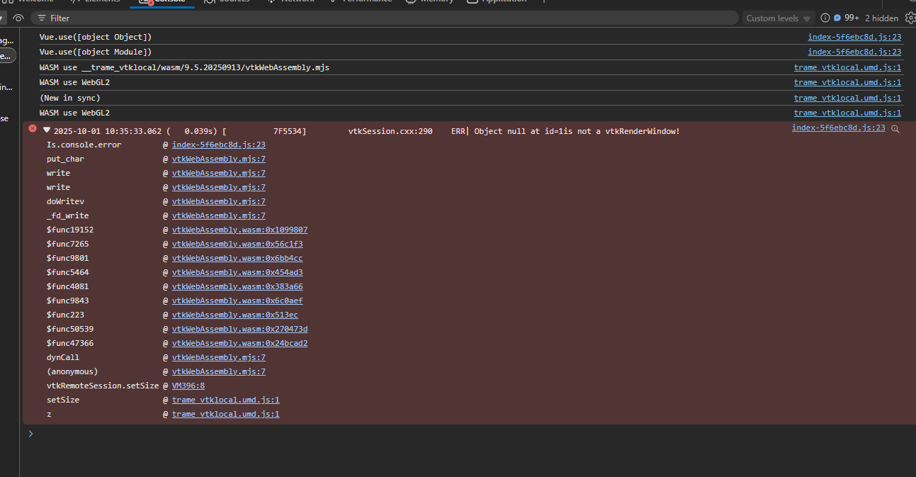The image size is (916, 477).
Task: Click the magnifier icon beside error source link
Action: coord(895,129)
